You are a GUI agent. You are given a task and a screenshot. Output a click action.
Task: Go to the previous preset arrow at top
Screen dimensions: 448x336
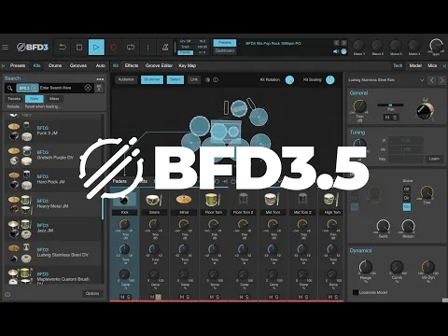coord(336,43)
